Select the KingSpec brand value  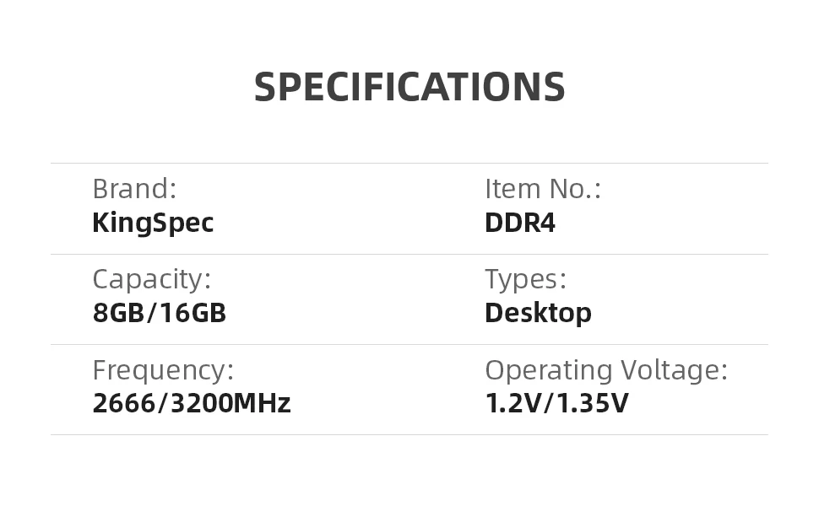pyautogui.click(x=153, y=223)
